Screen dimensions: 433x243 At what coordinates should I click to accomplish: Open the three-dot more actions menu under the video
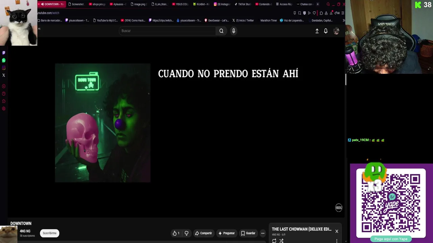coord(263,233)
